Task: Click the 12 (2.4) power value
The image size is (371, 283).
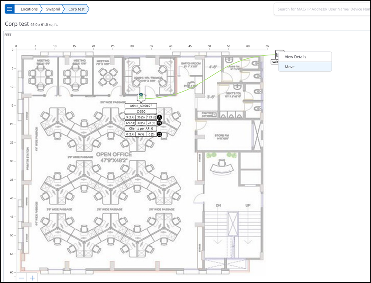Action: (x=130, y=123)
